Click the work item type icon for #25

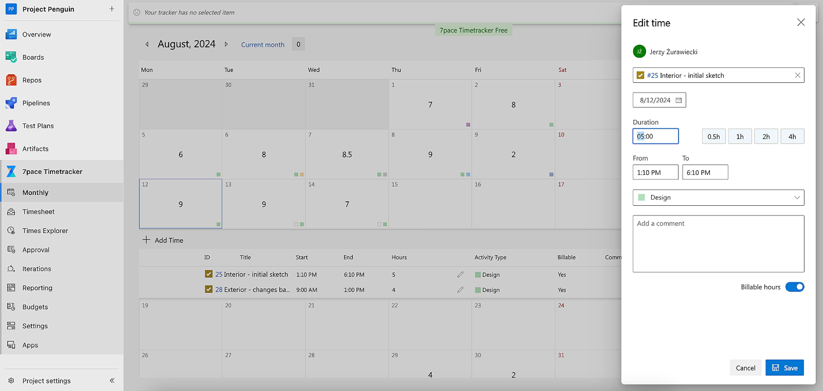coord(640,75)
